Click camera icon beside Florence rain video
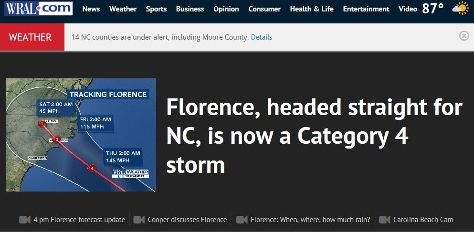 click(x=242, y=220)
